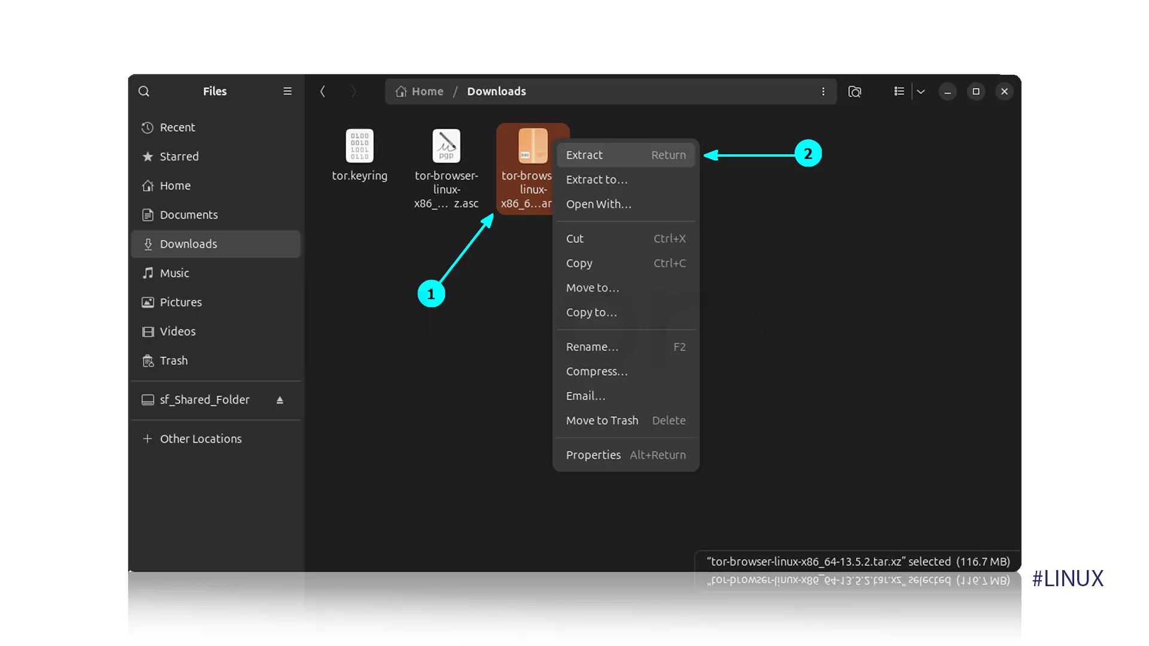Choose Rename… from the context menu
The image size is (1149, 646).
pos(626,347)
